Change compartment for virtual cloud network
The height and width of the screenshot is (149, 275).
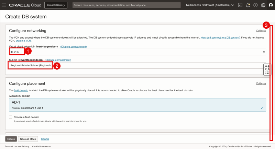74,46
